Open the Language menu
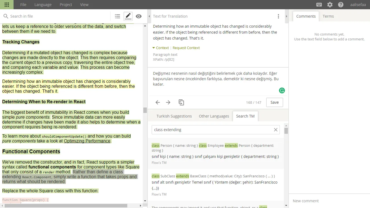 43,5
